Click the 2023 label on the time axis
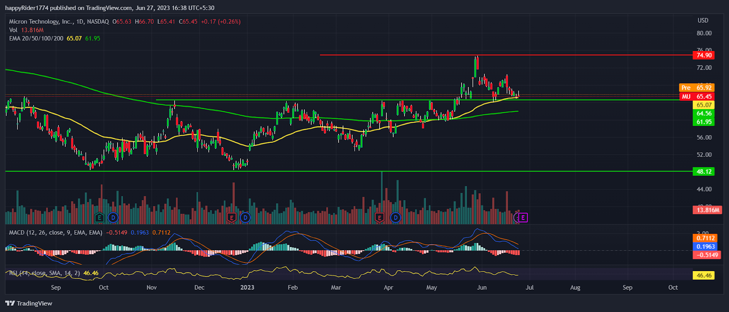 point(247,287)
